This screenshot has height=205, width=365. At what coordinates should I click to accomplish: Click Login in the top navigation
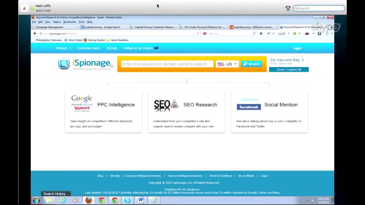tap(297, 48)
